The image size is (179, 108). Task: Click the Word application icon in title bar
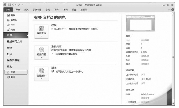tap(5, 5)
